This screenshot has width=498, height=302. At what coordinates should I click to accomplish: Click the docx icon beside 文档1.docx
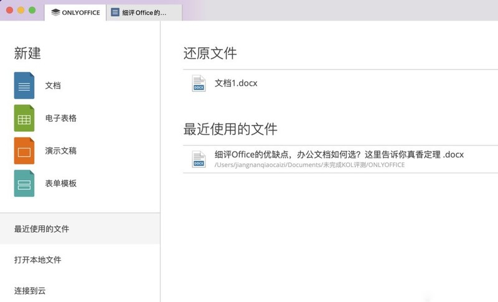[x=199, y=83]
